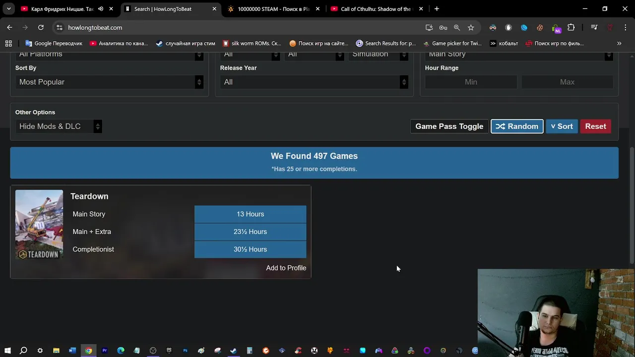The image size is (635, 357).
Task: Open the Main Story length type dropdown
Action: (x=519, y=55)
